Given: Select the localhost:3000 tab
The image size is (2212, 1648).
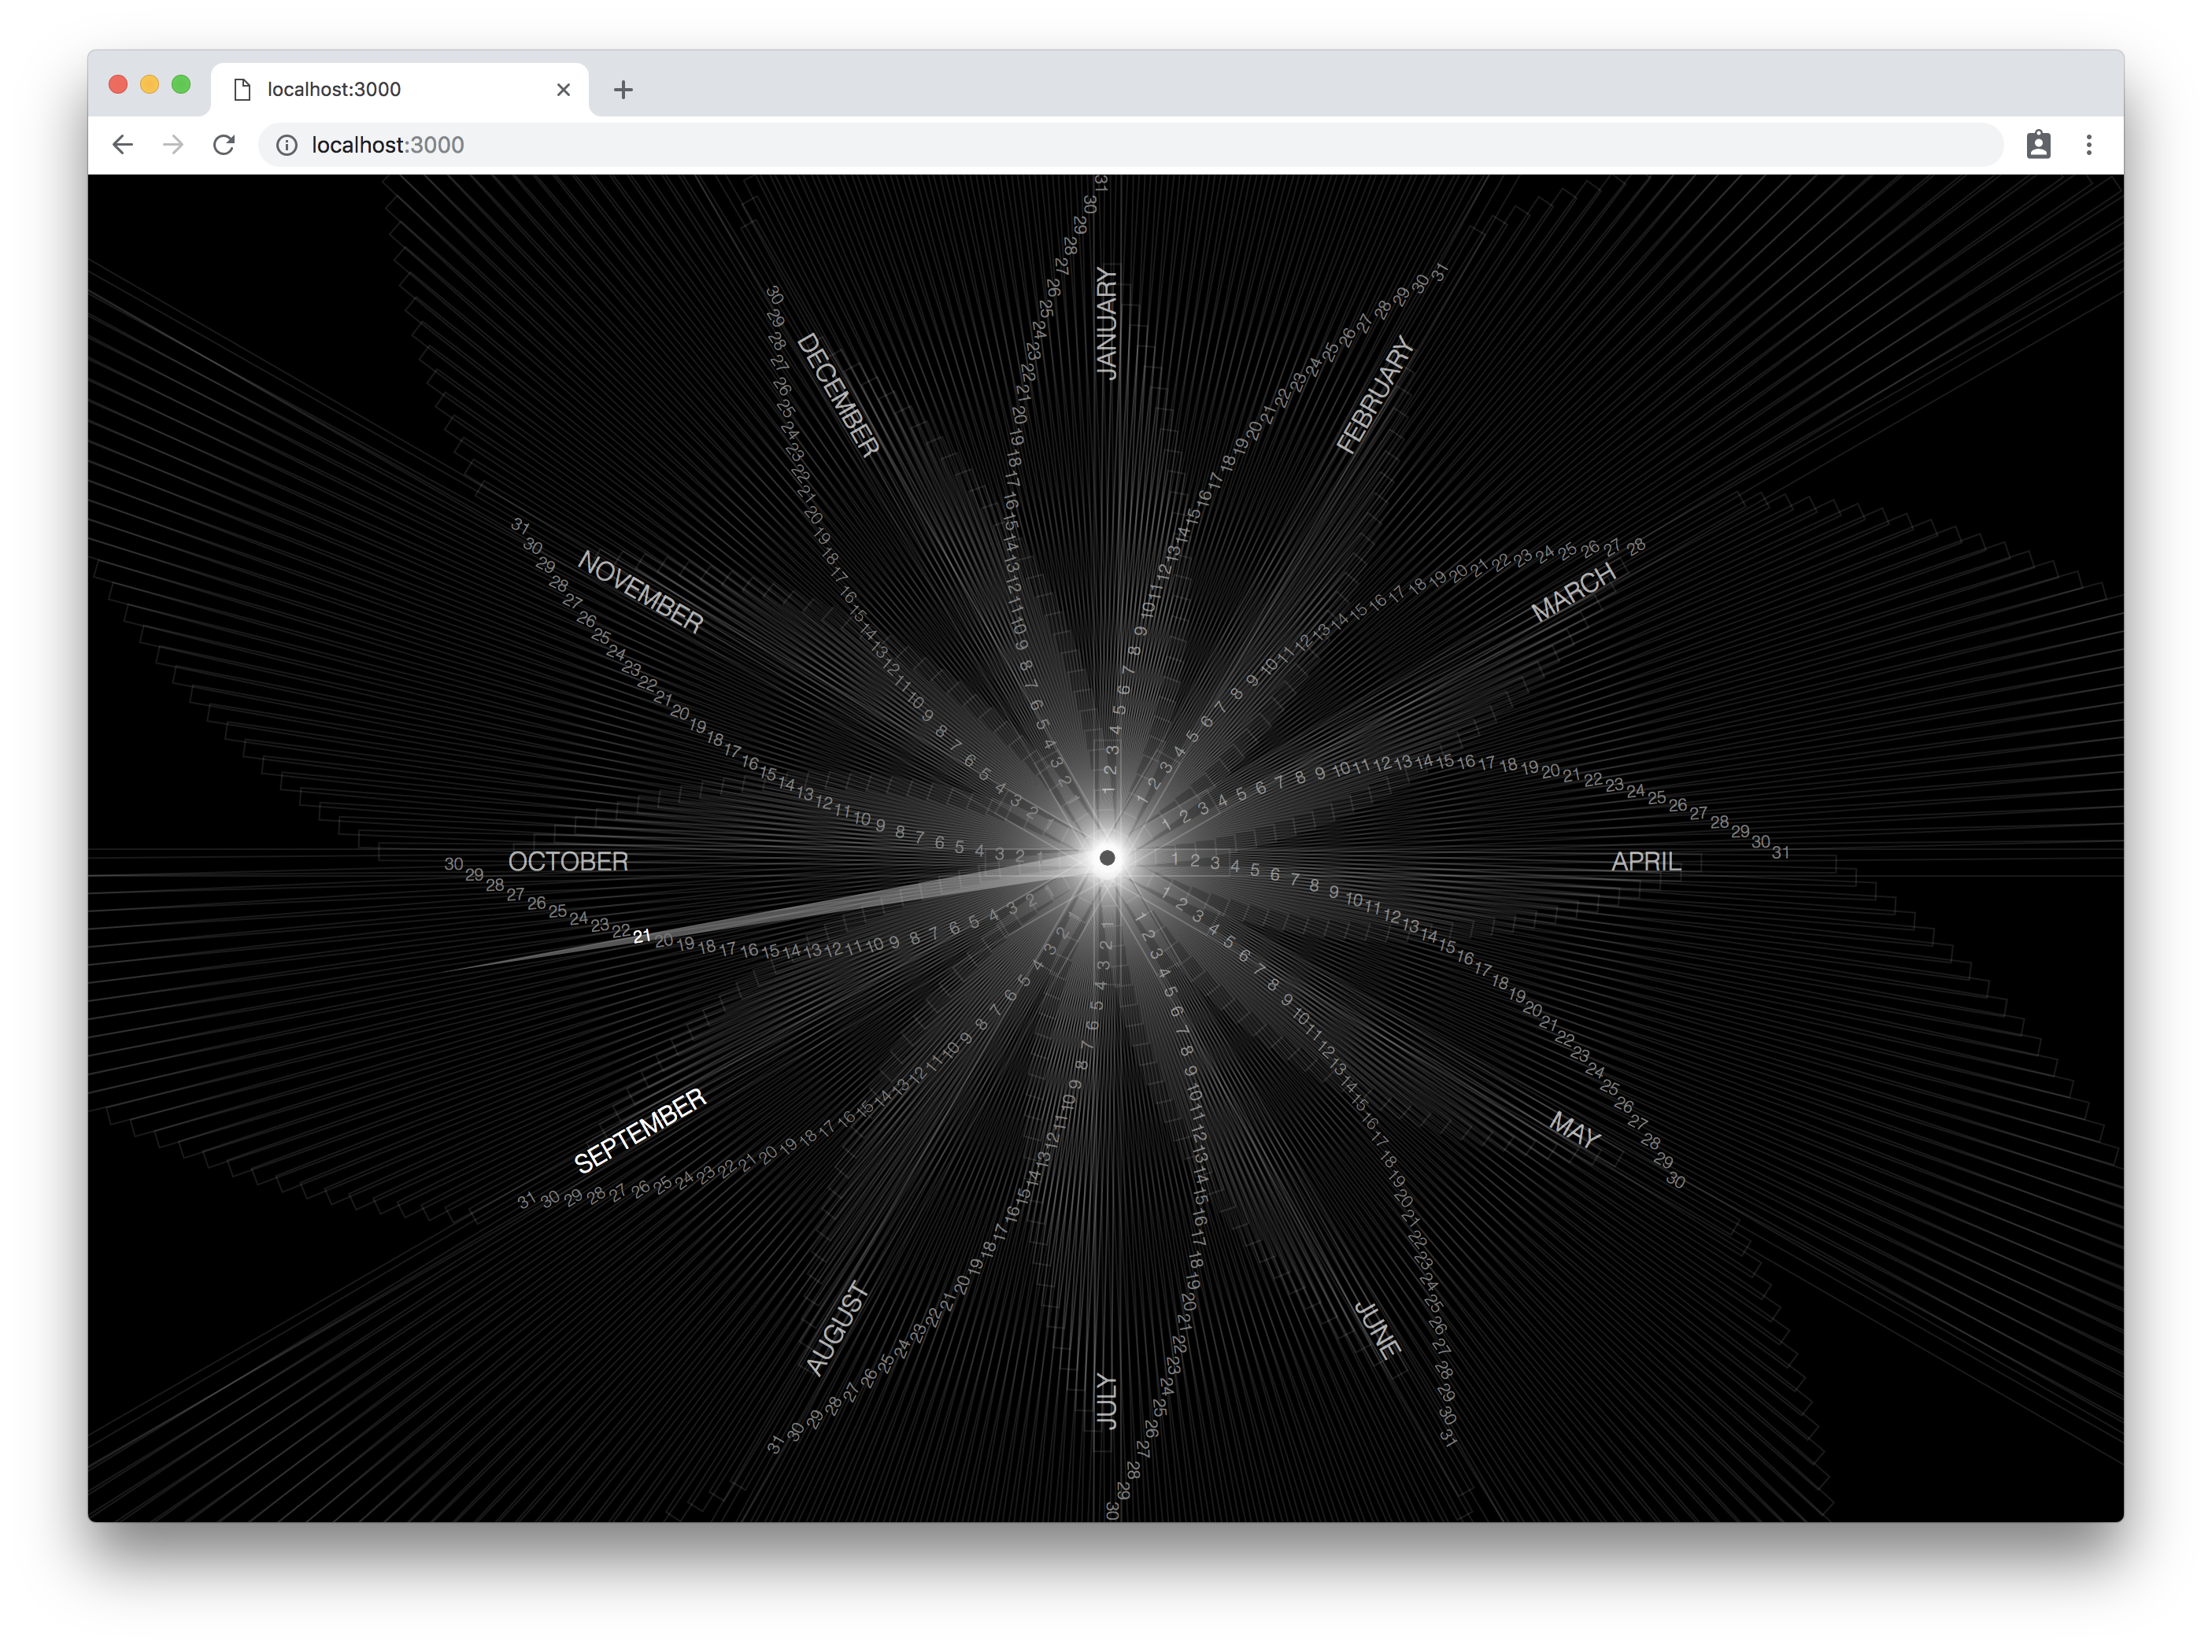Looking at the screenshot, I should [x=399, y=90].
